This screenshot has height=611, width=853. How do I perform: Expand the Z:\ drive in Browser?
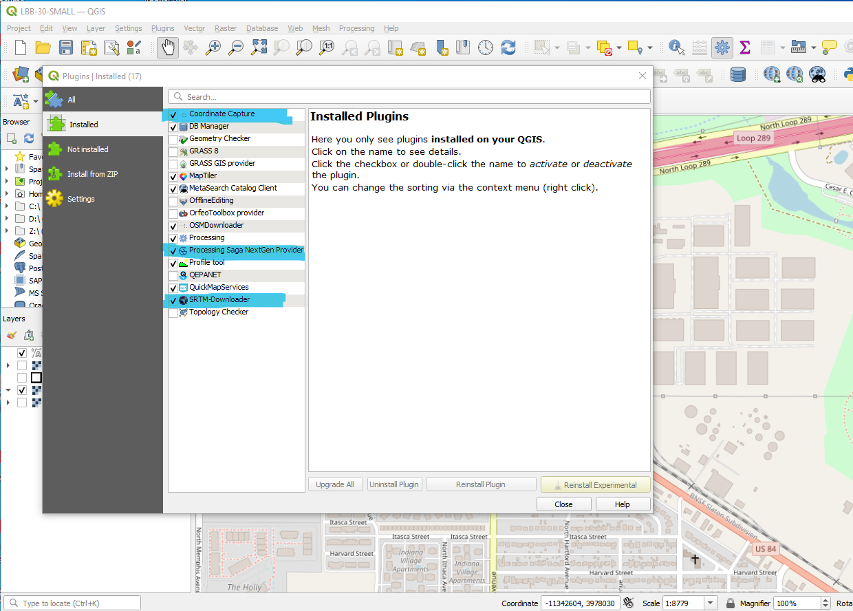8,231
